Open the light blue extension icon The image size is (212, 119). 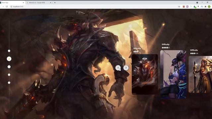[202, 7]
